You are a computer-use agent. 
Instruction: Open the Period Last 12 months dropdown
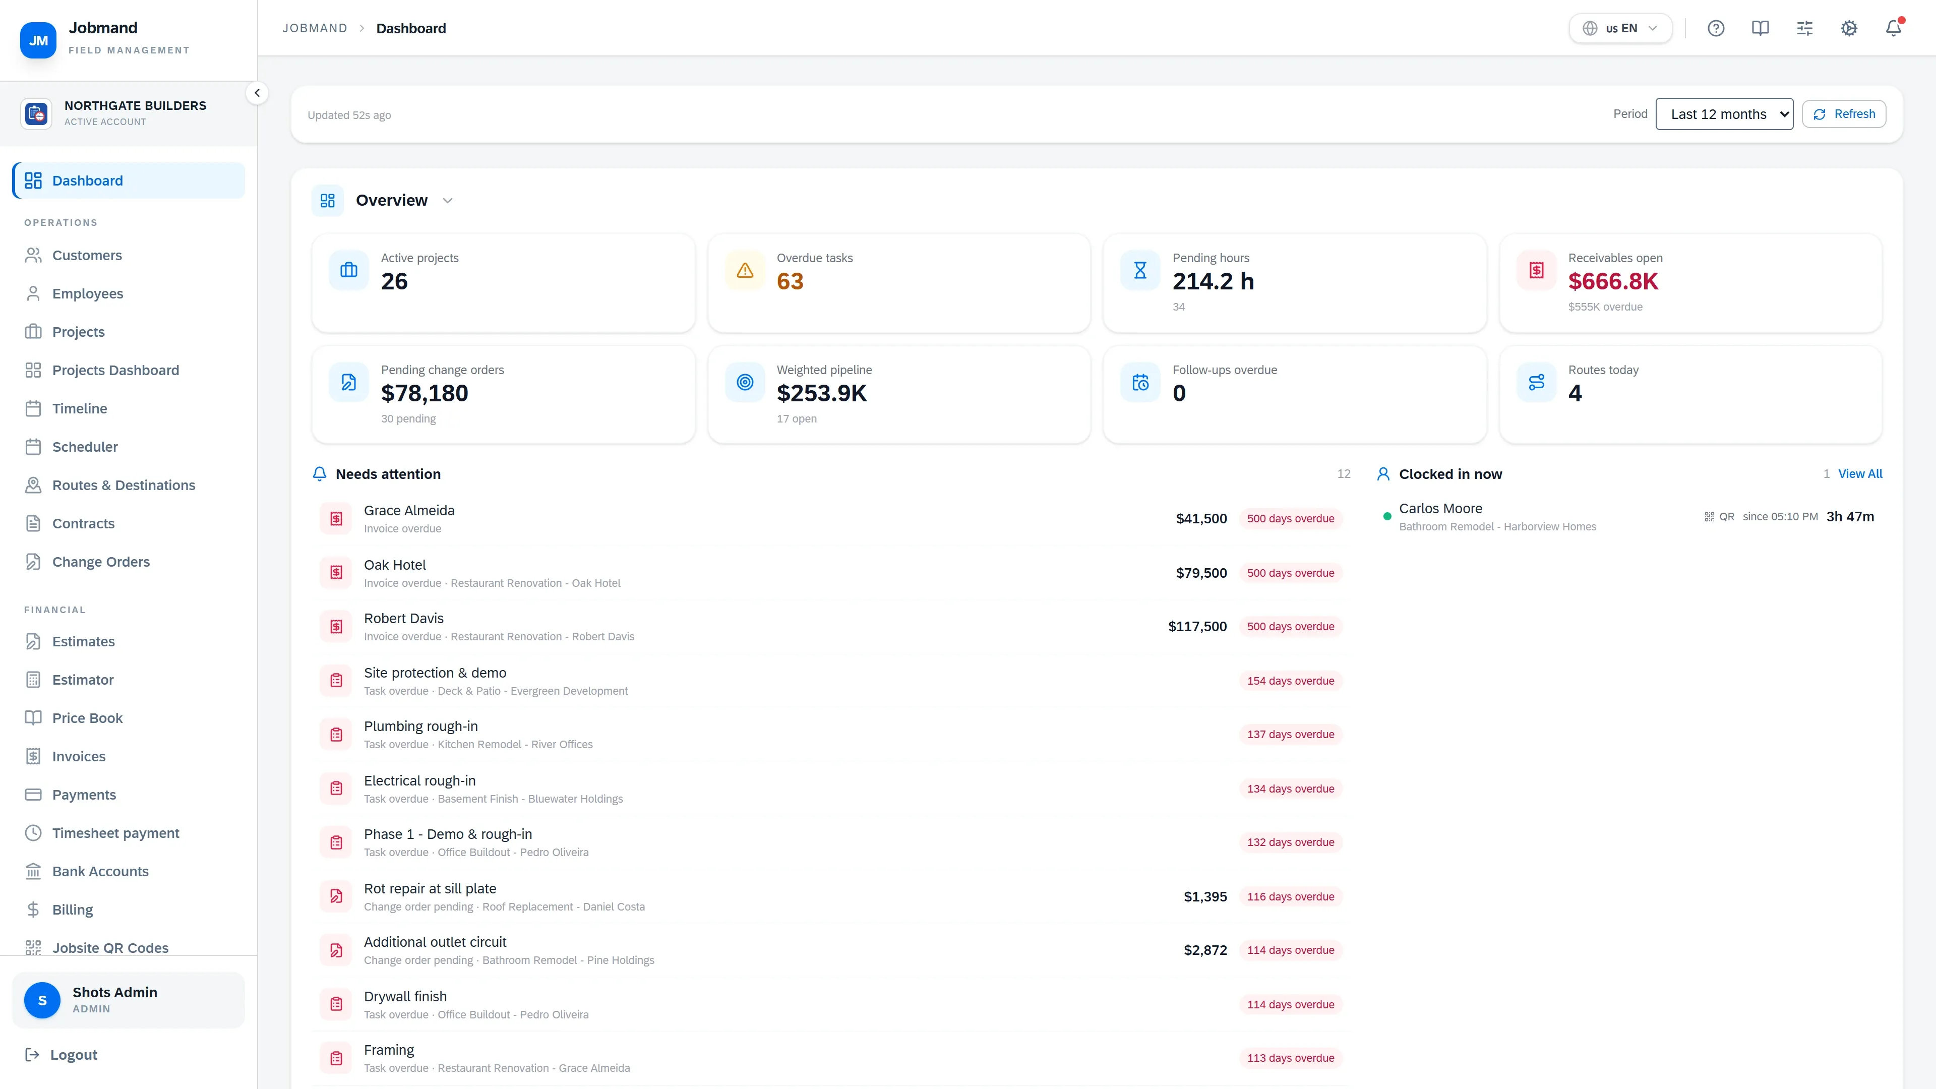coord(1724,114)
